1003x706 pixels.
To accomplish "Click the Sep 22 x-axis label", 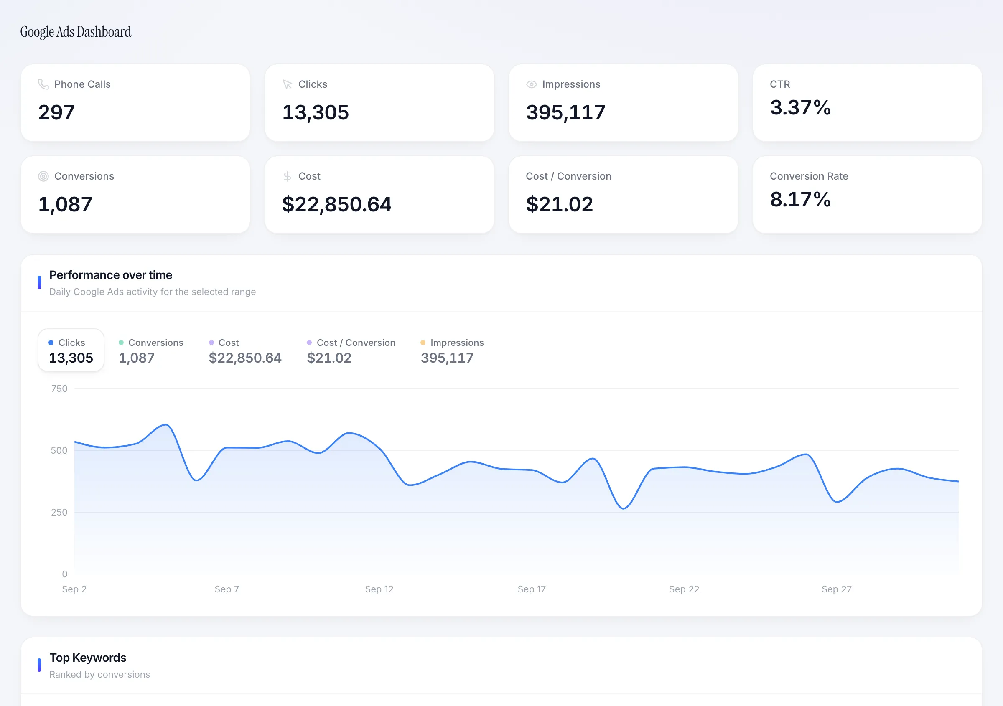I will click(684, 589).
